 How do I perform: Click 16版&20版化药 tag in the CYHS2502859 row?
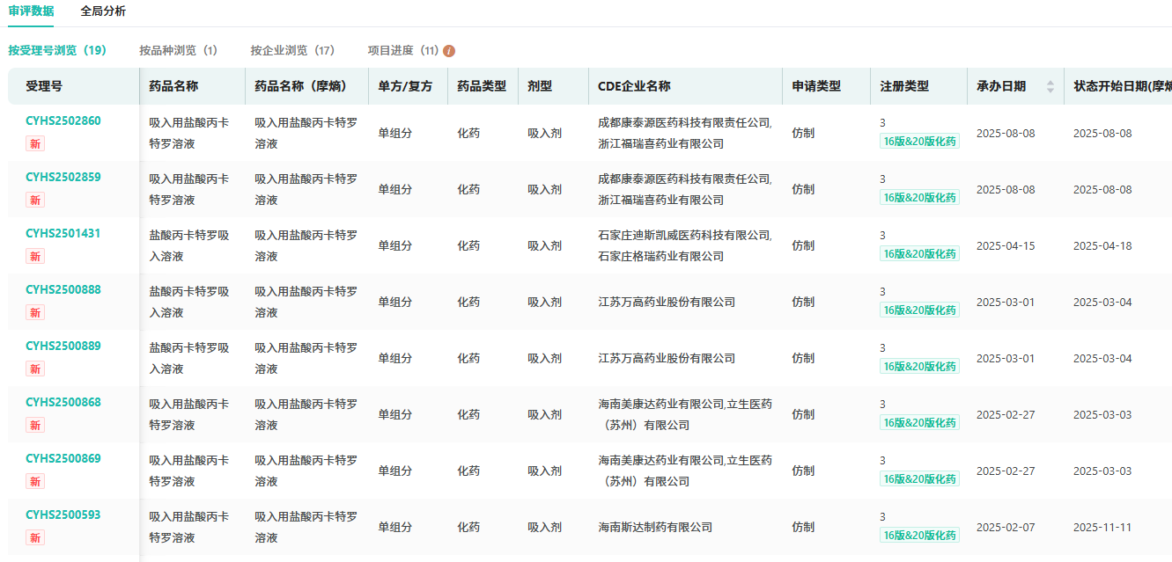point(919,198)
